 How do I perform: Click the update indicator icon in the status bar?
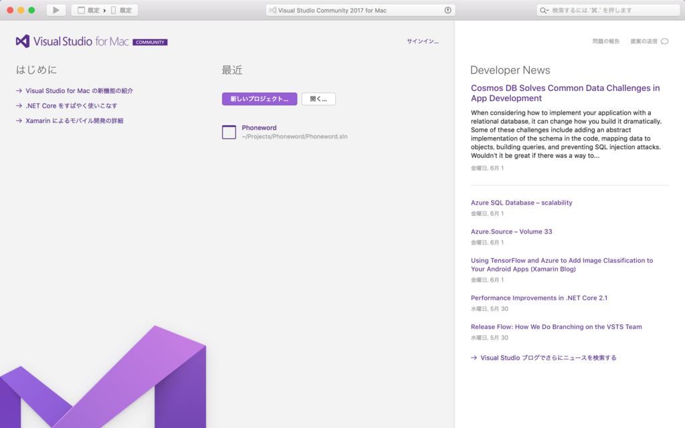pos(448,10)
